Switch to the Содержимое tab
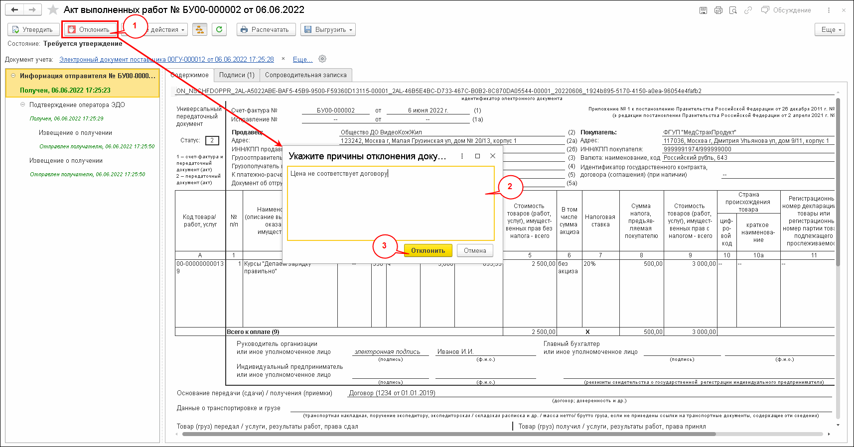 (x=189, y=75)
